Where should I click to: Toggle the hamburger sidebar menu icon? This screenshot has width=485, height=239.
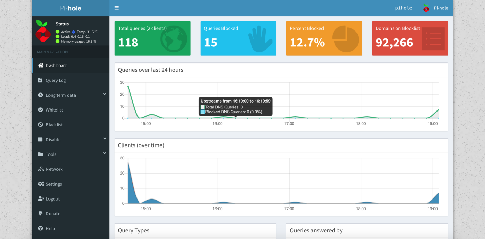tap(116, 8)
